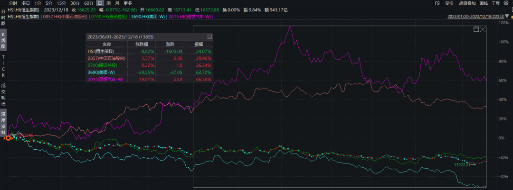Select the 3690 Meituan row in table
Image resolution: width=513 pixels, height=190 pixels.
pyautogui.click(x=150, y=72)
